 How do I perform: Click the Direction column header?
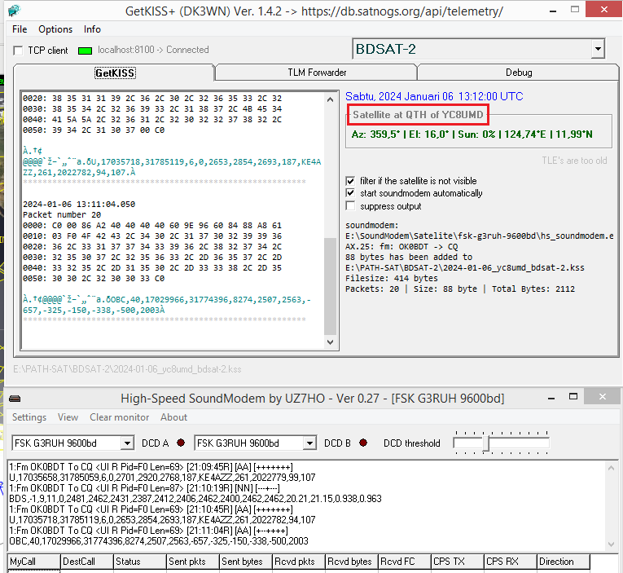[564, 562]
